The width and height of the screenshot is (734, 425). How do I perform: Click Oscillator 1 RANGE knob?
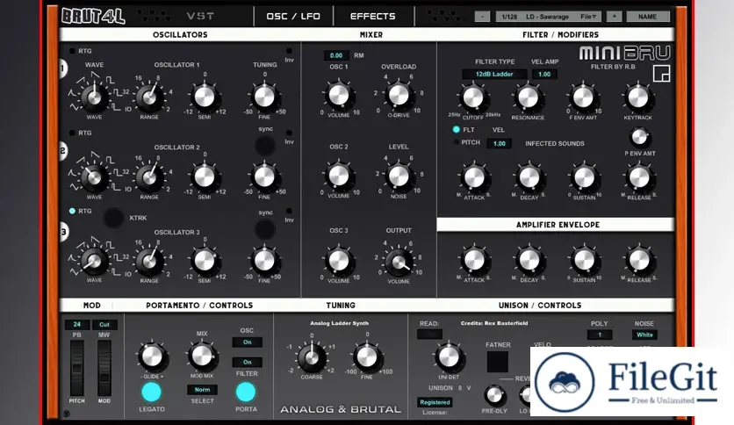click(149, 97)
